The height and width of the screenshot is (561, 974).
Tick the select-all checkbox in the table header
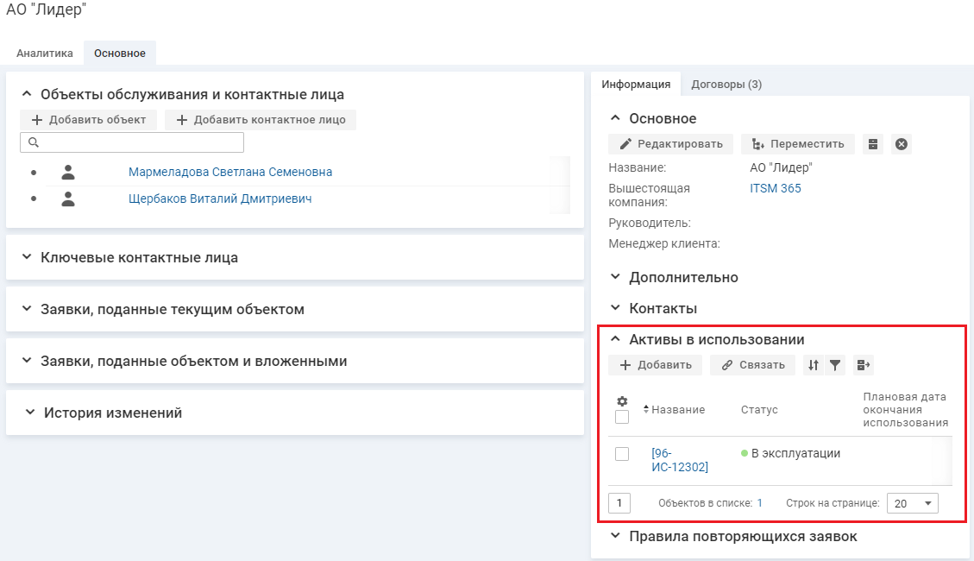click(x=622, y=417)
